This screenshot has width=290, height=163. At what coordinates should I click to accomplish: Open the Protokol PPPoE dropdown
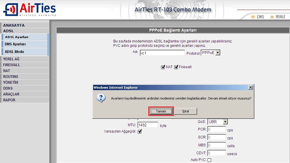[217, 53]
